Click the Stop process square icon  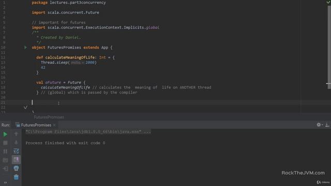click(x=5, y=143)
